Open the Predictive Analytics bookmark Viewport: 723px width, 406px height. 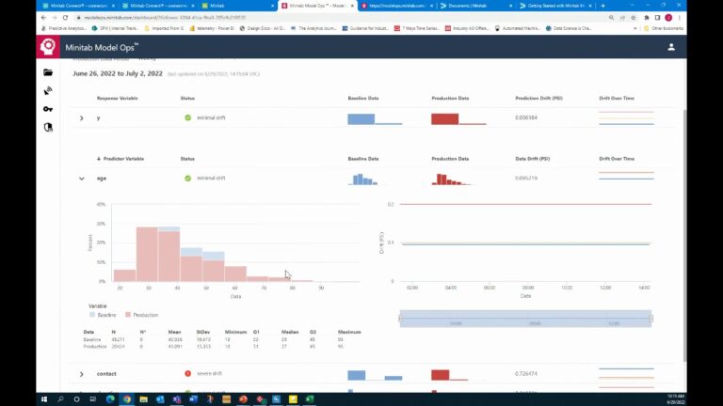pyautogui.click(x=64, y=28)
